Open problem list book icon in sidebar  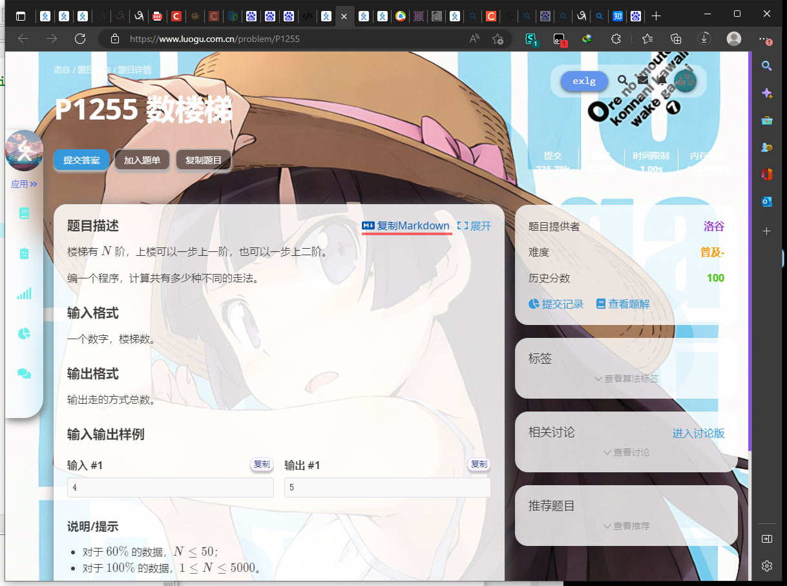click(24, 213)
